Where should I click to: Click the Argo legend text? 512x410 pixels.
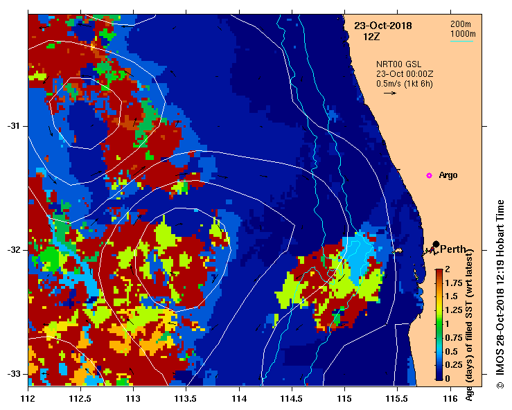[x=448, y=175]
